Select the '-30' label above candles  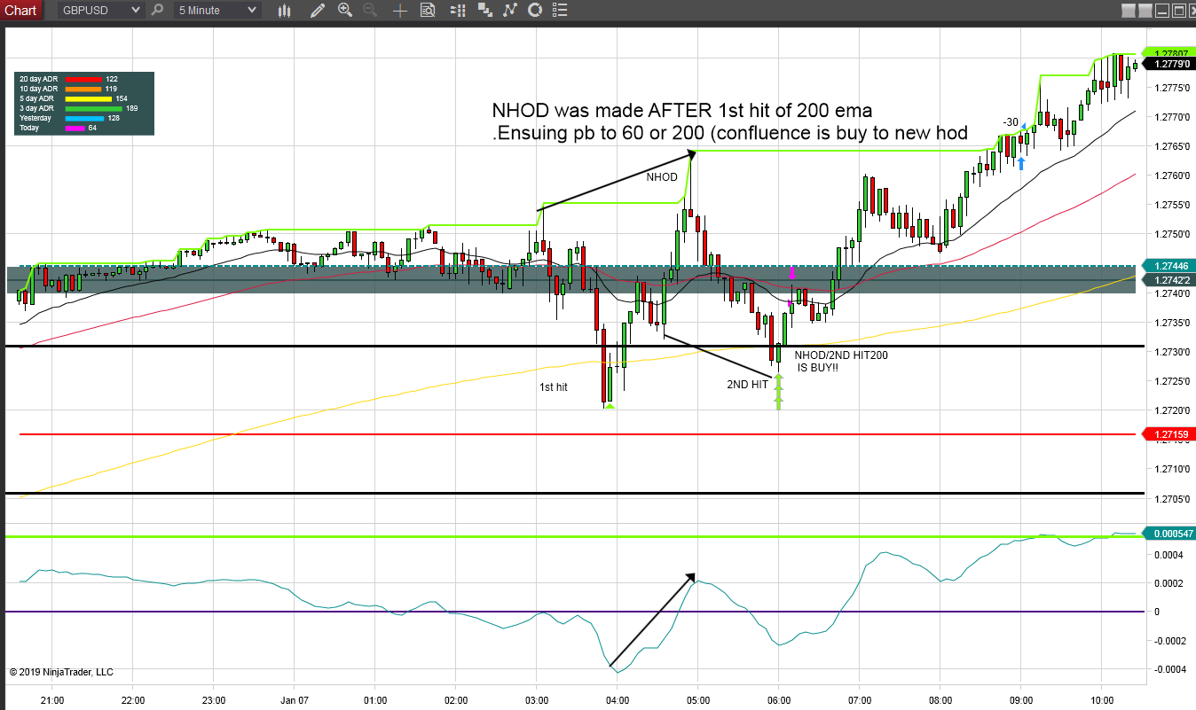1010,122
